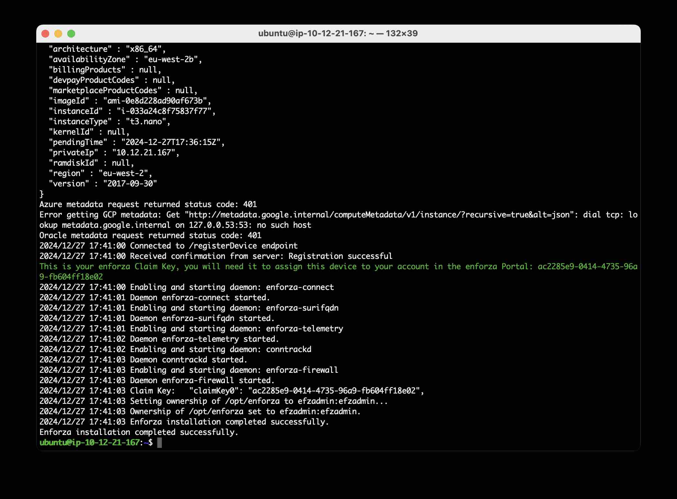The height and width of the screenshot is (499, 677).
Task: Click timestamped Enforza installation completed line
Action: 184,422
